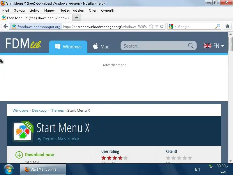The width and height of the screenshot is (233, 175).
Task: Open the Firefox home page icon
Action: [x=227, y=27]
